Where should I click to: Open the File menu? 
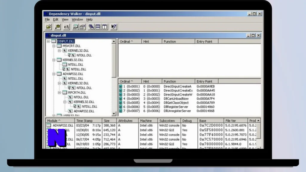[x=47, y=19]
